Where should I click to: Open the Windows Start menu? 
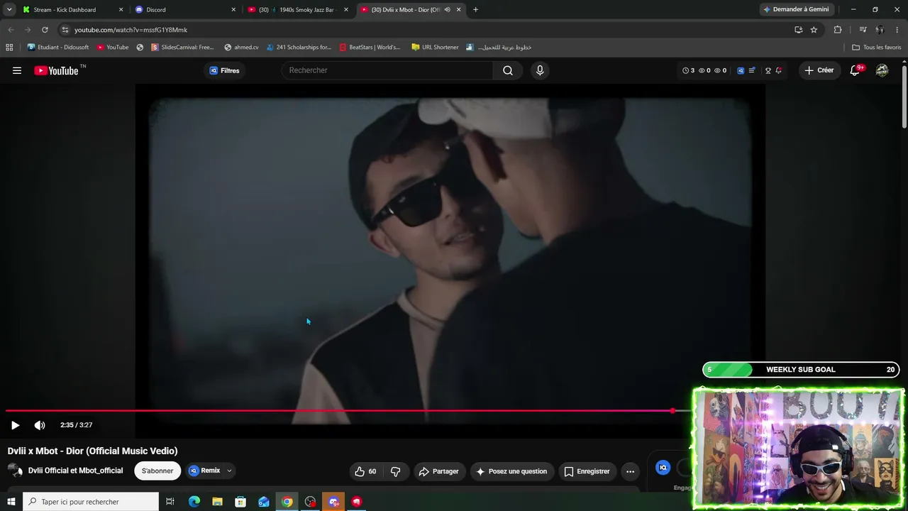click(x=11, y=502)
